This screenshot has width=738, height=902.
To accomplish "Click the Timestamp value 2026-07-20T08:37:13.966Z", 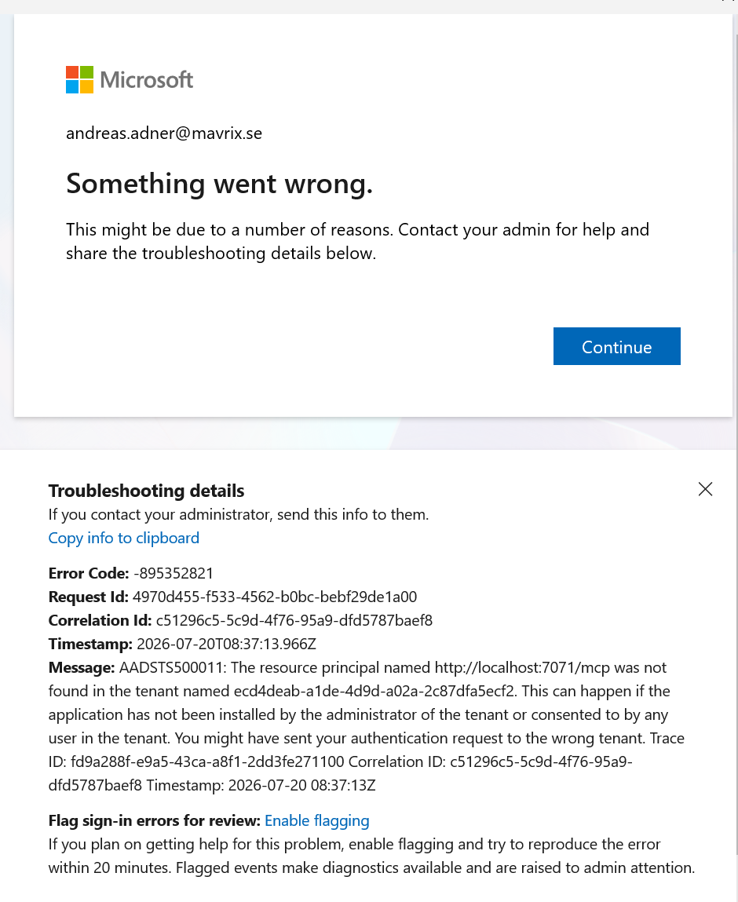I will pos(227,645).
